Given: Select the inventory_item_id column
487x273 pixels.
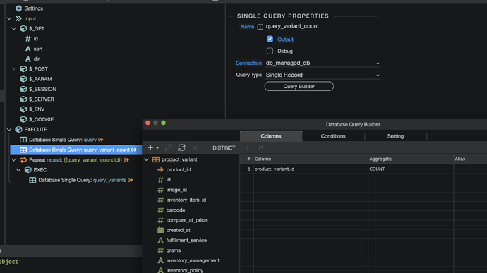Looking at the screenshot, I should point(186,200).
